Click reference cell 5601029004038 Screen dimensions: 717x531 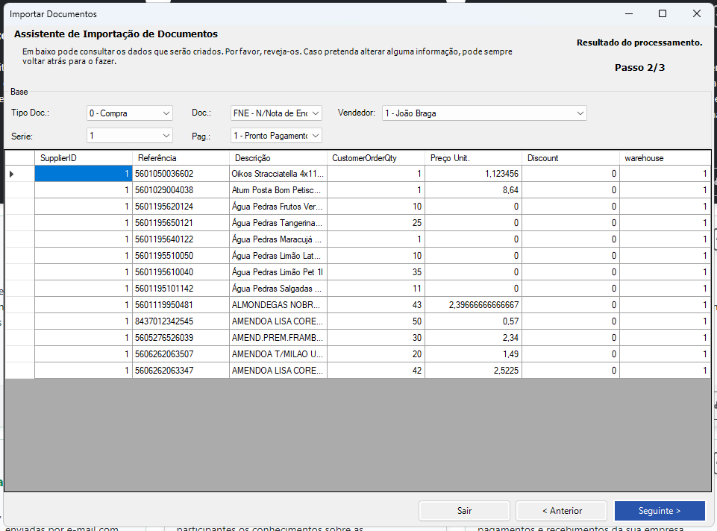[180, 190]
